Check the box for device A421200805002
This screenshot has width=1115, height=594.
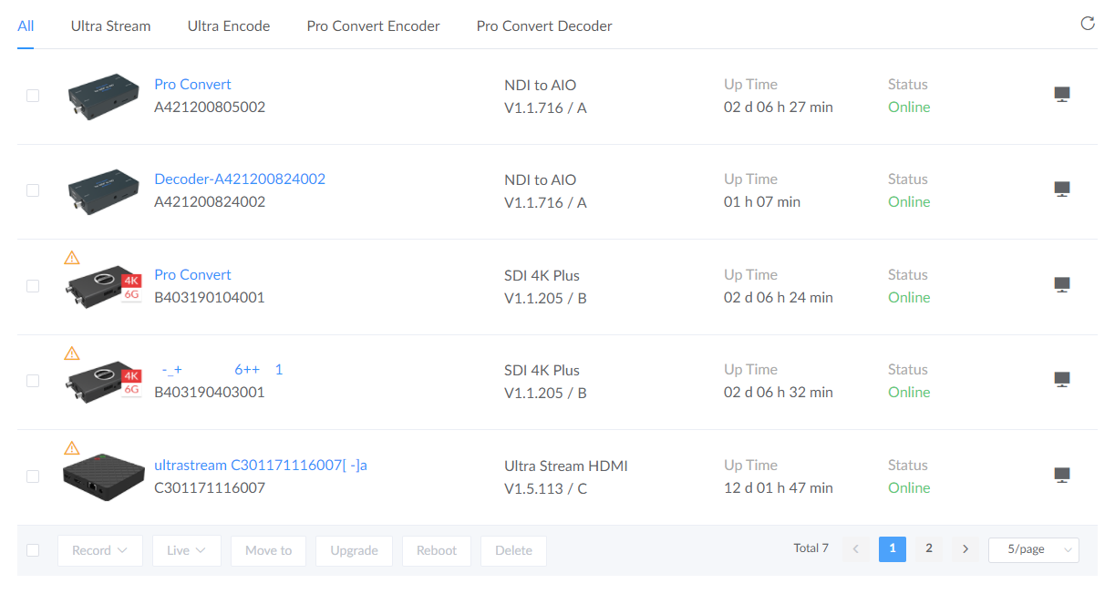(33, 96)
